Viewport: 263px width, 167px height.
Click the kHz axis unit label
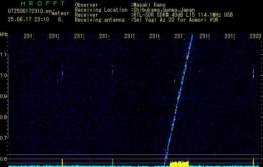pos(4,35)
